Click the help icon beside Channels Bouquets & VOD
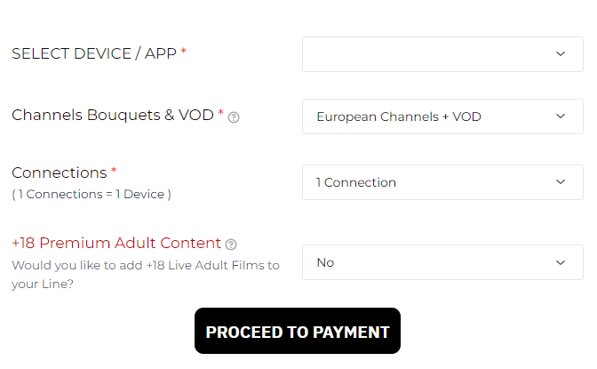This screenshot has width=597, height=369. pos(234,117)
